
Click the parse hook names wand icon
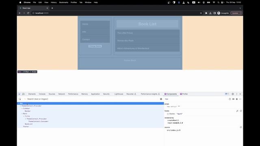(237, 111)
